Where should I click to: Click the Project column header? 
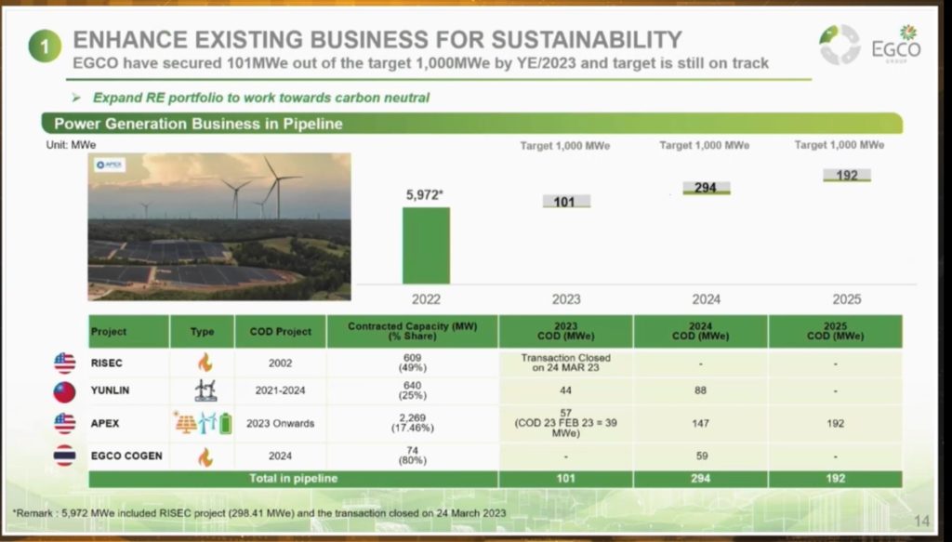128,331
